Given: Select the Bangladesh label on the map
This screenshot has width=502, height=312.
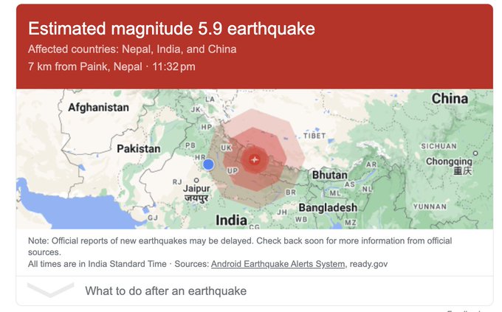Looking at the screenshot, I should [x=328, y=208].
